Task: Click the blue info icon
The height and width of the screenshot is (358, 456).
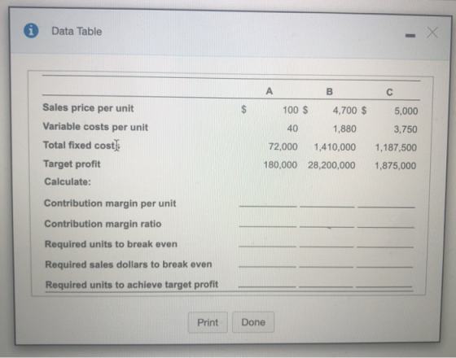Action: click(31, 31)
